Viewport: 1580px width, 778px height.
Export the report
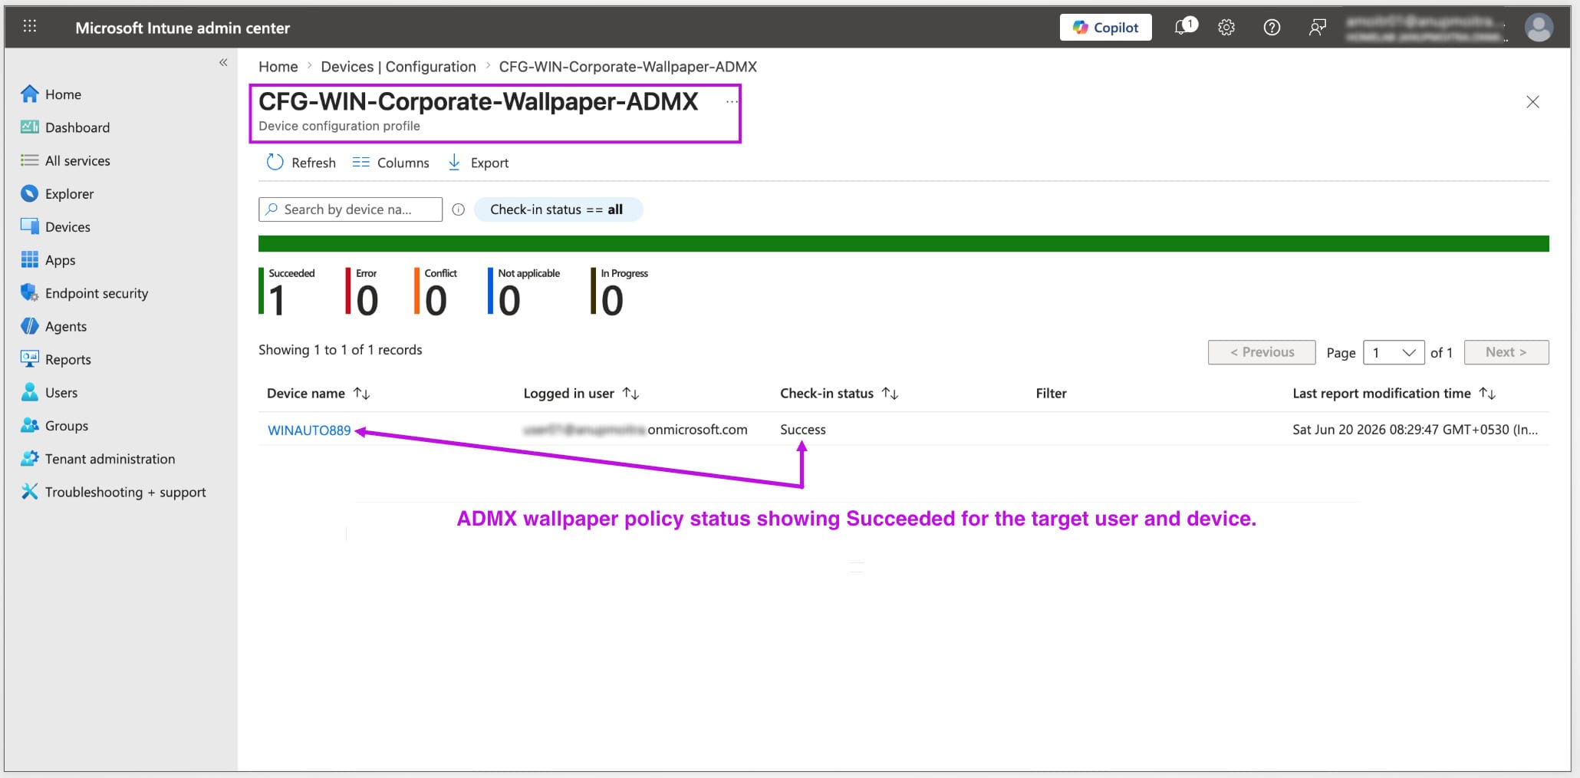(478, 163)
